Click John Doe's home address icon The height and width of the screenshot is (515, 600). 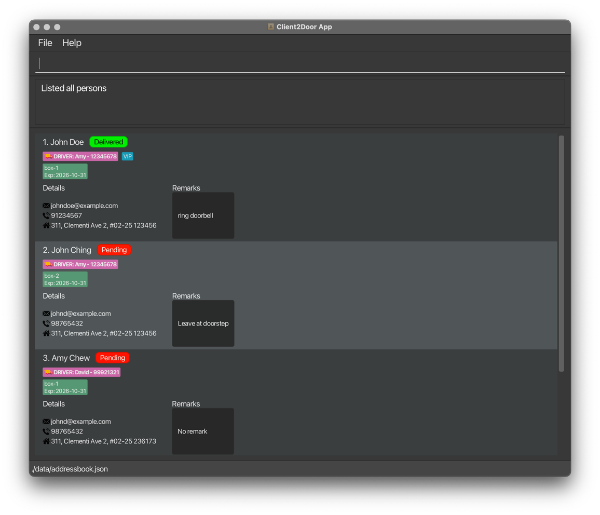pyautogui.click(x=46, y=225)
